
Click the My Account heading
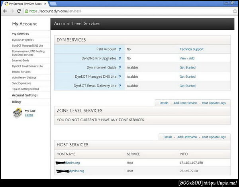pos(25,24)
